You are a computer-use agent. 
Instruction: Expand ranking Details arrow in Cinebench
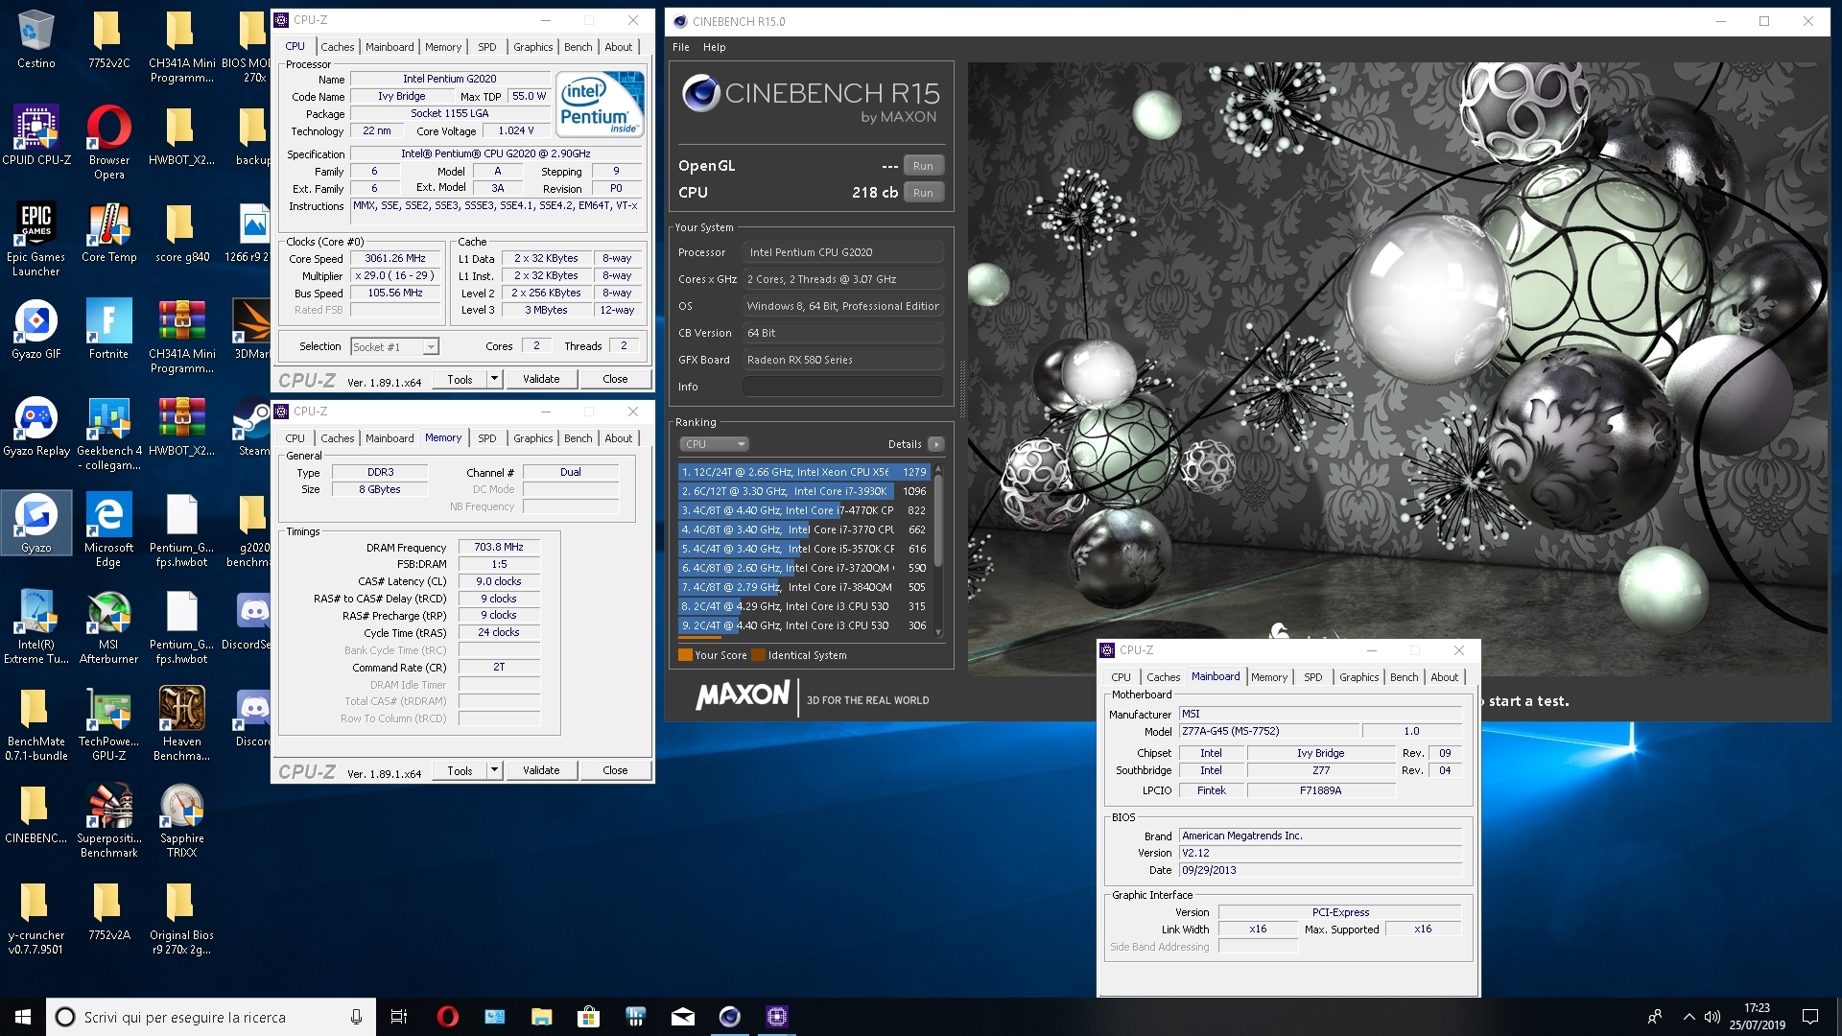936,444
